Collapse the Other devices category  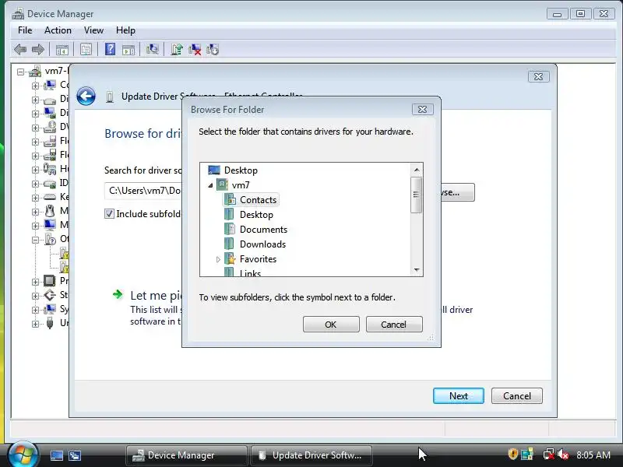(x=35, y=240)
